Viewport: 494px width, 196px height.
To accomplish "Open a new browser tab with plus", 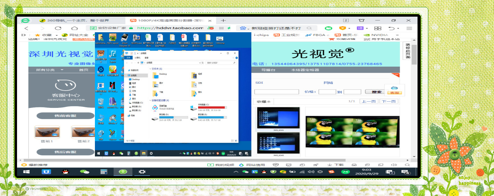I will [224, 20].
